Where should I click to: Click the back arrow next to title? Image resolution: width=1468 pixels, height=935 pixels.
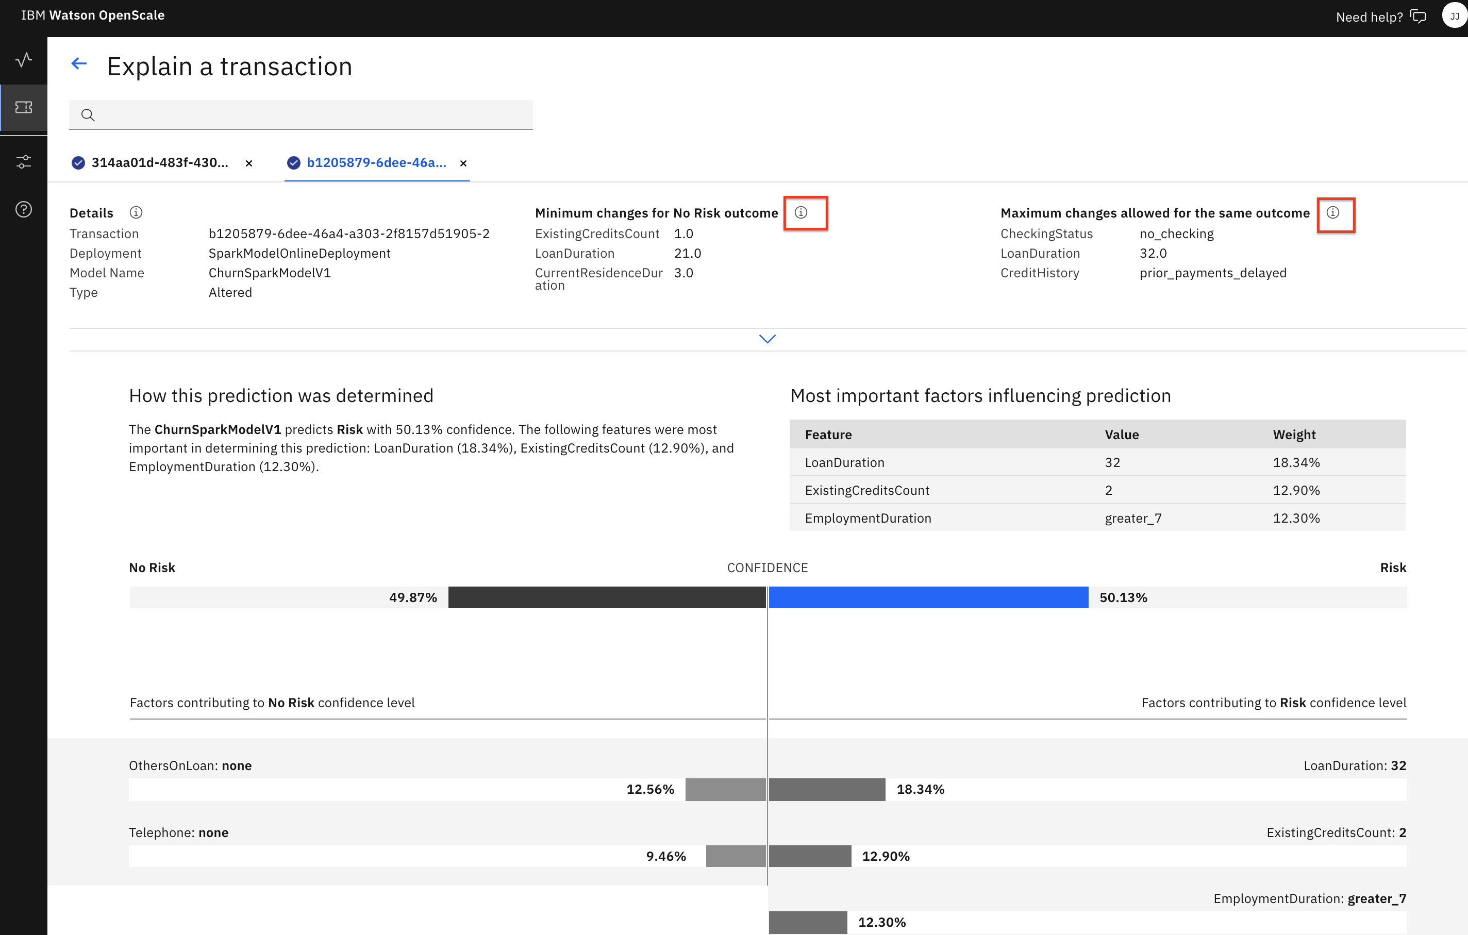tap(79, 63)
